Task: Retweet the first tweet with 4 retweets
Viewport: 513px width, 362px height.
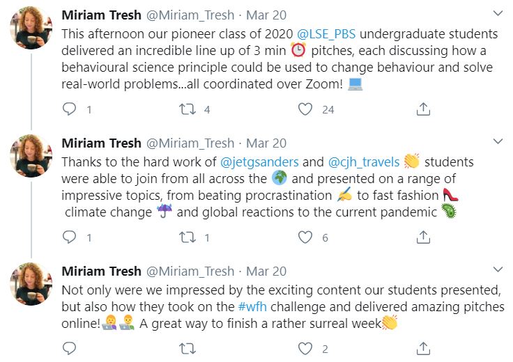Action: coord(187,109)
